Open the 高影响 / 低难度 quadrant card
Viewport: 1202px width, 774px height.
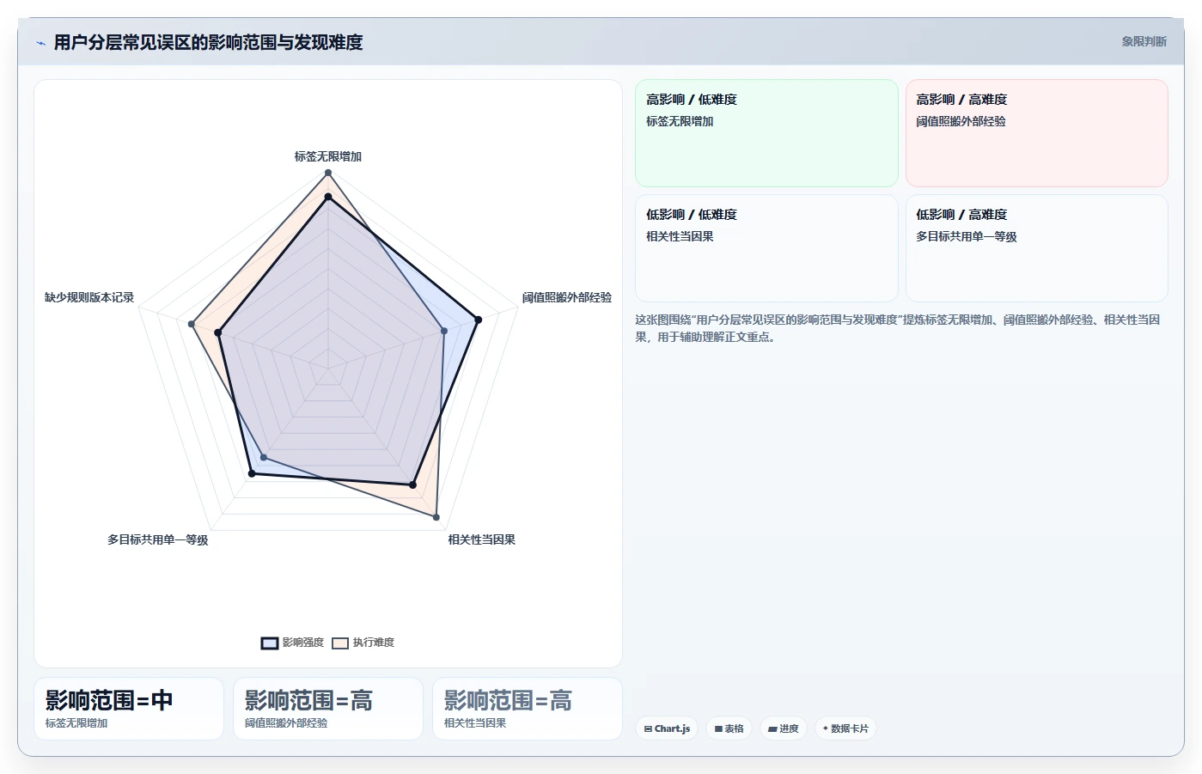pos(766,133)
